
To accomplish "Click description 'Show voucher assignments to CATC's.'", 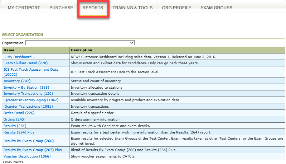I will [x=103, y=156].
